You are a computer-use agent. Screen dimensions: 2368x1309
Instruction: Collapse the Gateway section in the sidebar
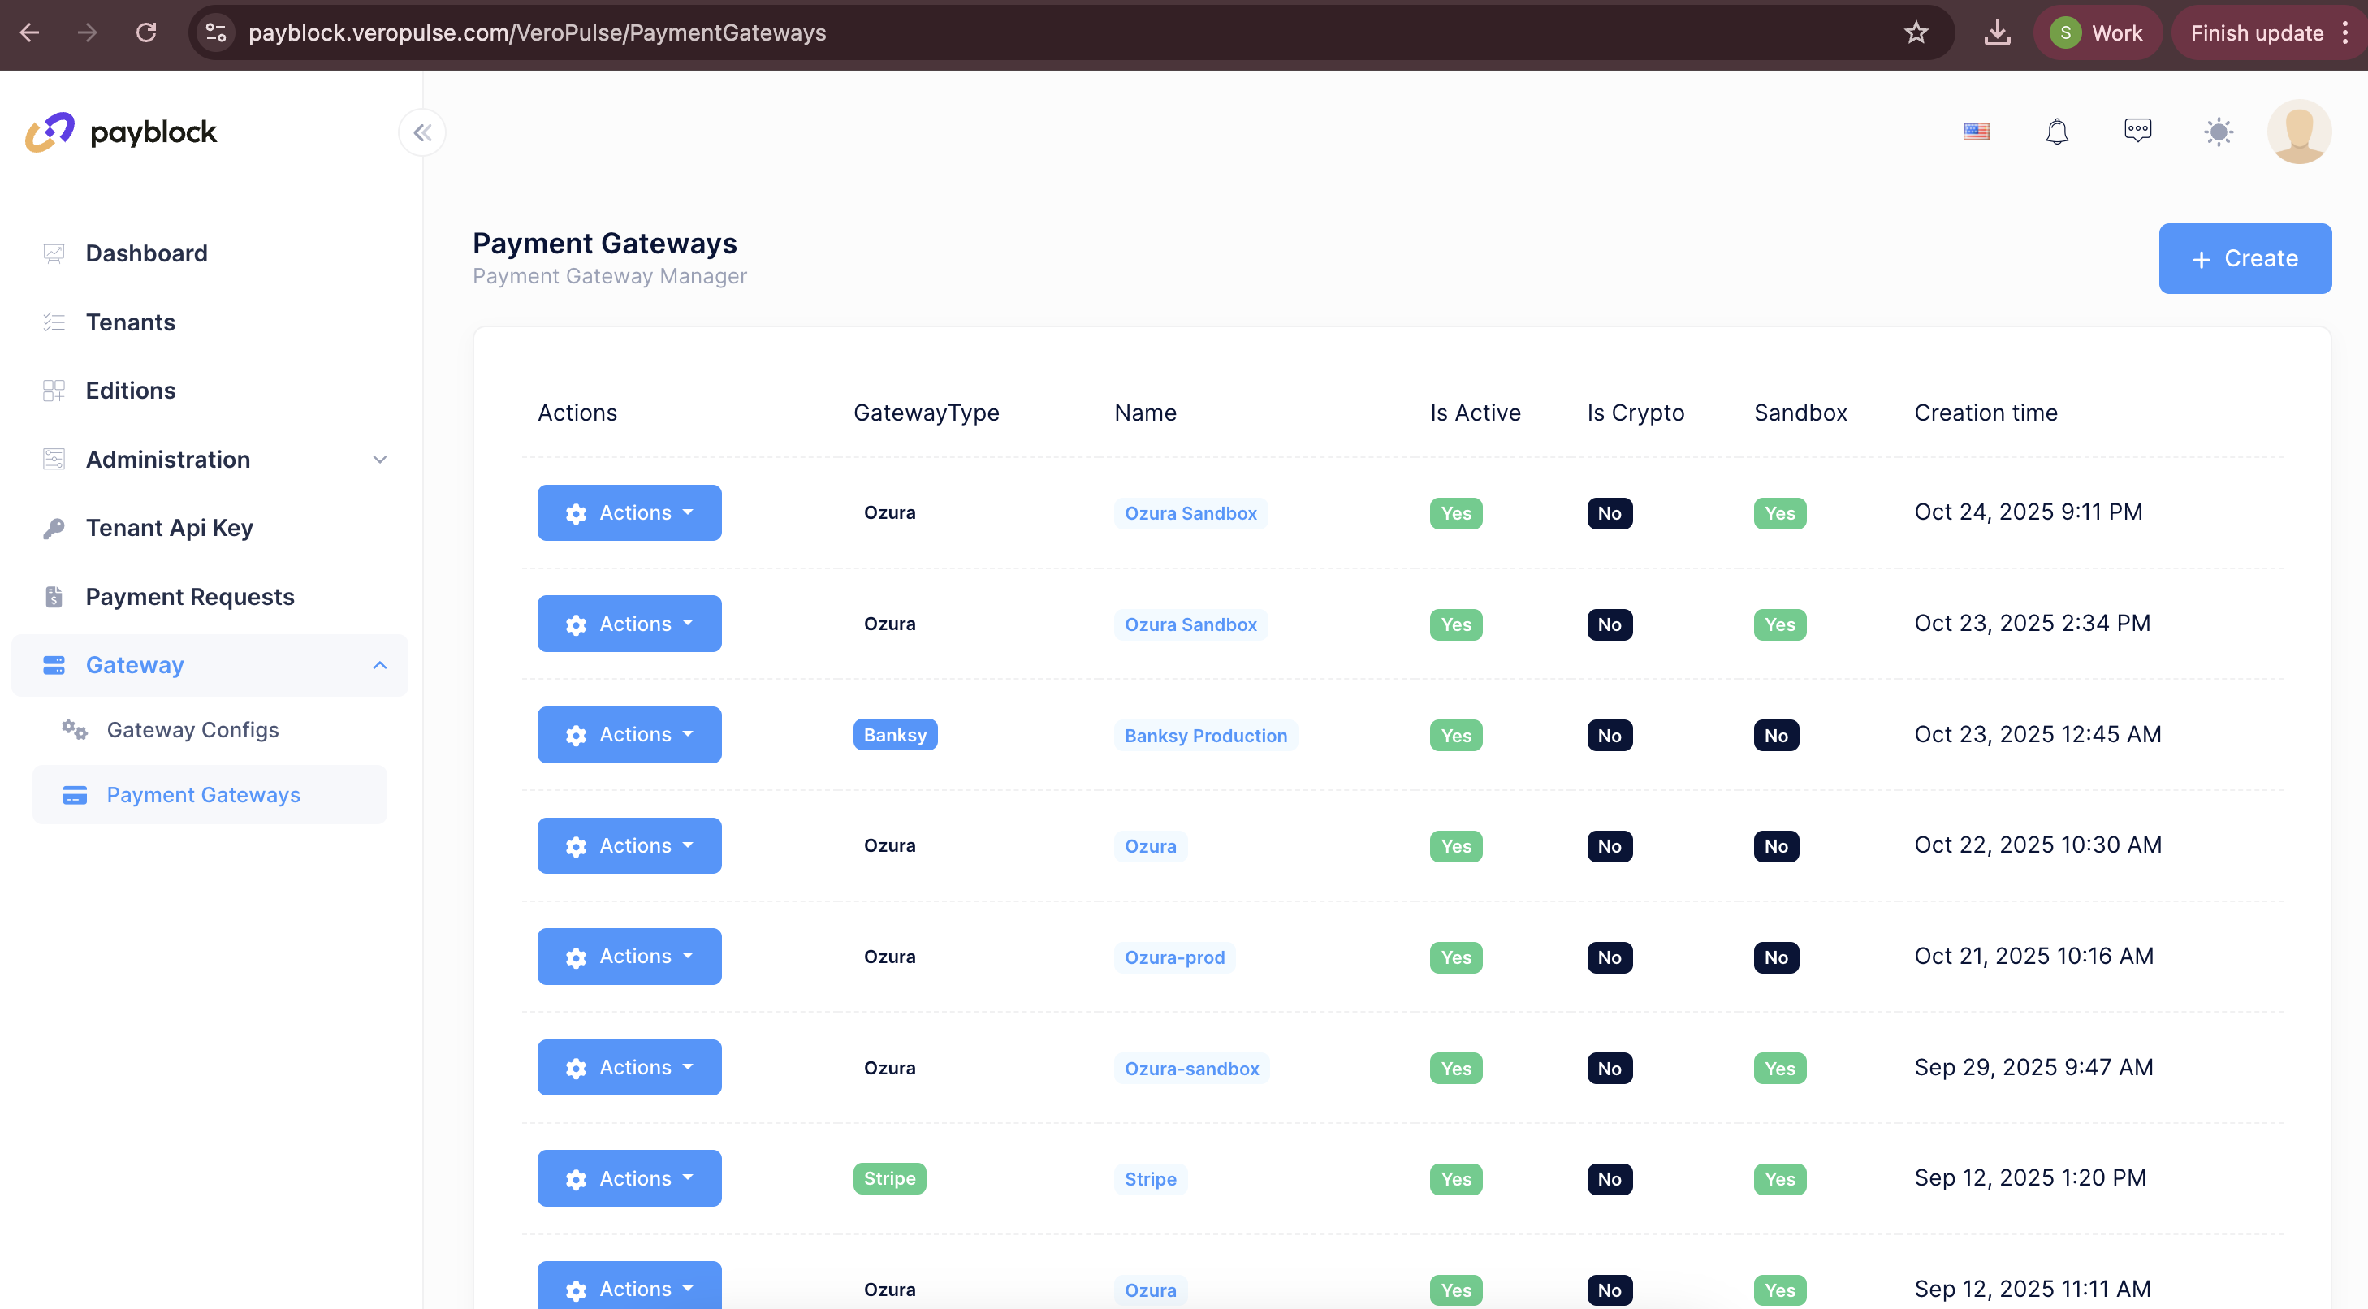pyautogui.click(x=380, y=664)
